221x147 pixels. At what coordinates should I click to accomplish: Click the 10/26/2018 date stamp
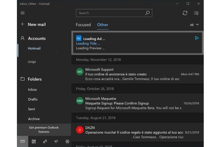point(191,103)
